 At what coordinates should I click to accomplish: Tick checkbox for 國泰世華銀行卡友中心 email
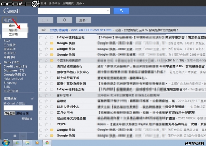(x=41, y=72)
